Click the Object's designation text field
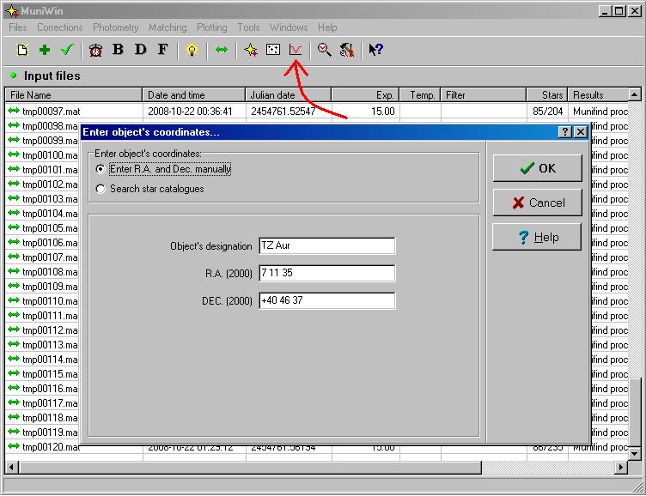This screenshot has height=496, width=646. pyautogui.click(x=326, y=246)
